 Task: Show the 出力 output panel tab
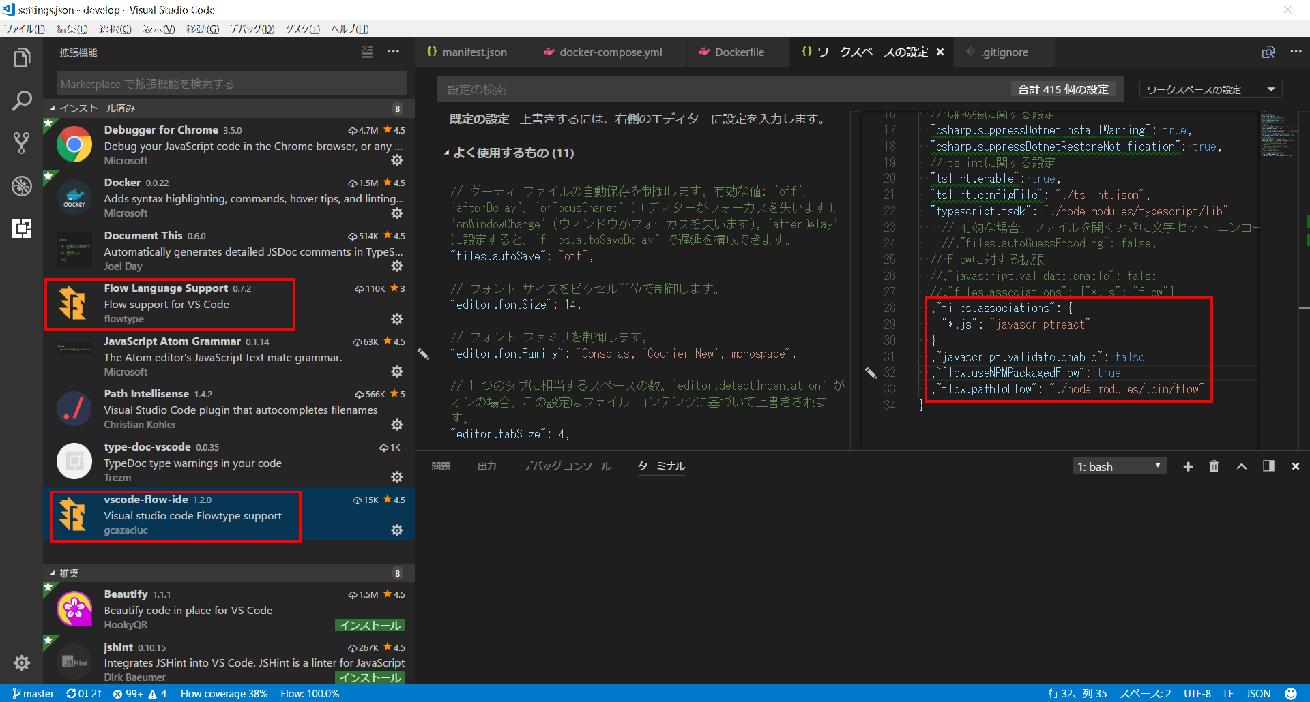pyautogui.click(x=486, y=466)
